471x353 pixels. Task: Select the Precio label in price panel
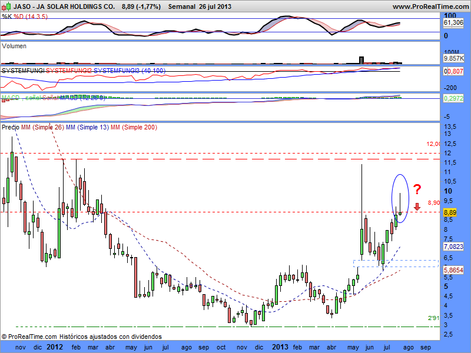[x=11, y=127]
